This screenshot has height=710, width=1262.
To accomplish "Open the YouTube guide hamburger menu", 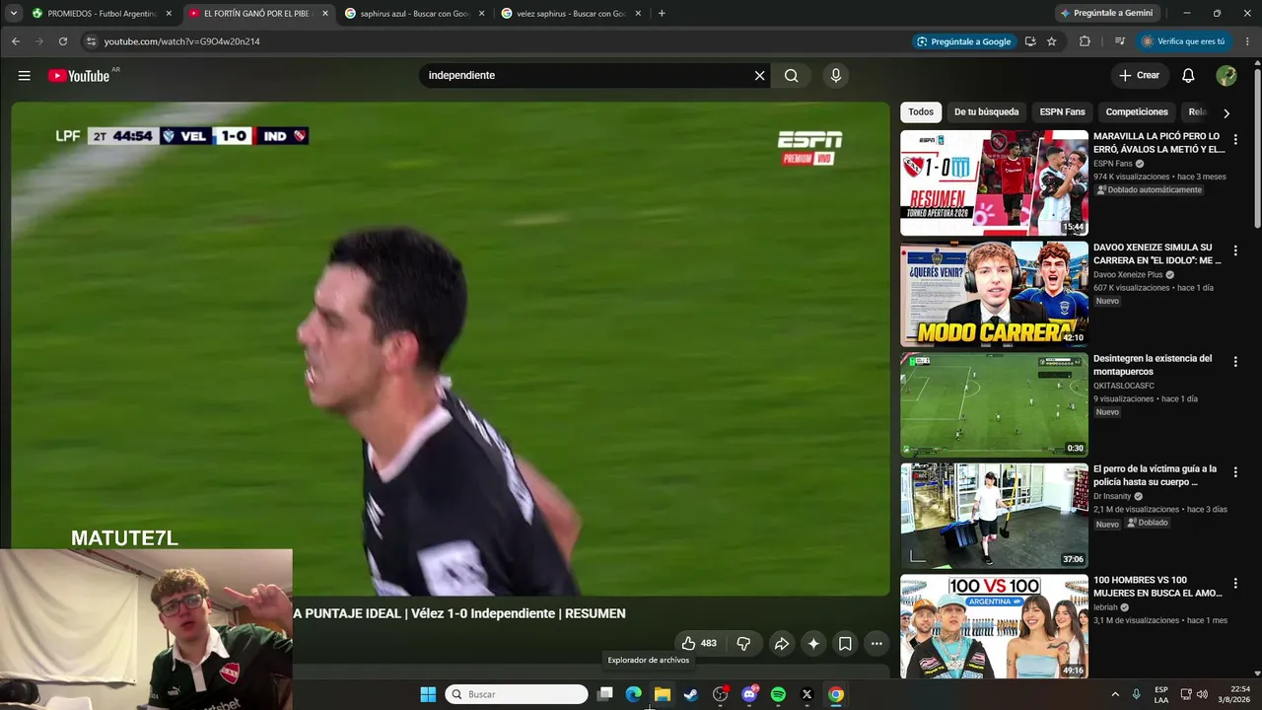I will pyautogui.click(x=24, y=76).
